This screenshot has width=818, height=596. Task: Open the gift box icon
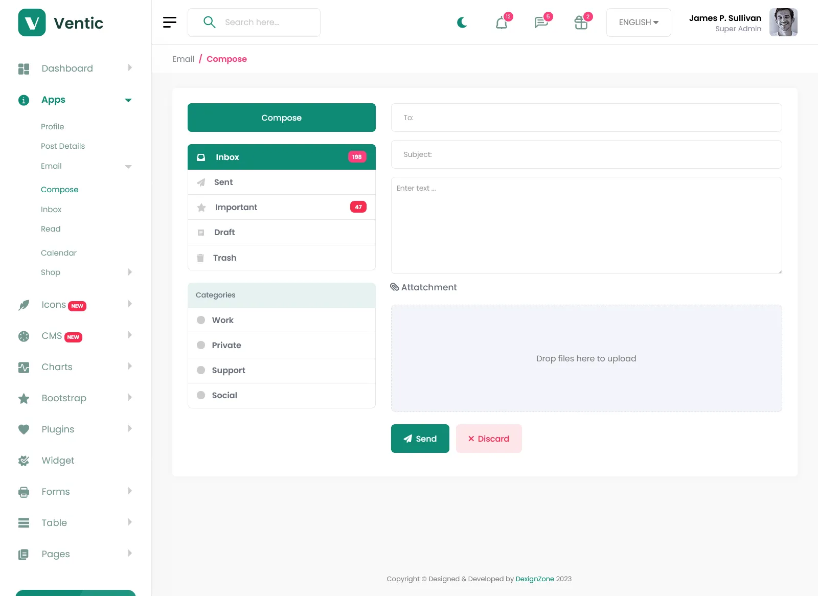[581, 22]
